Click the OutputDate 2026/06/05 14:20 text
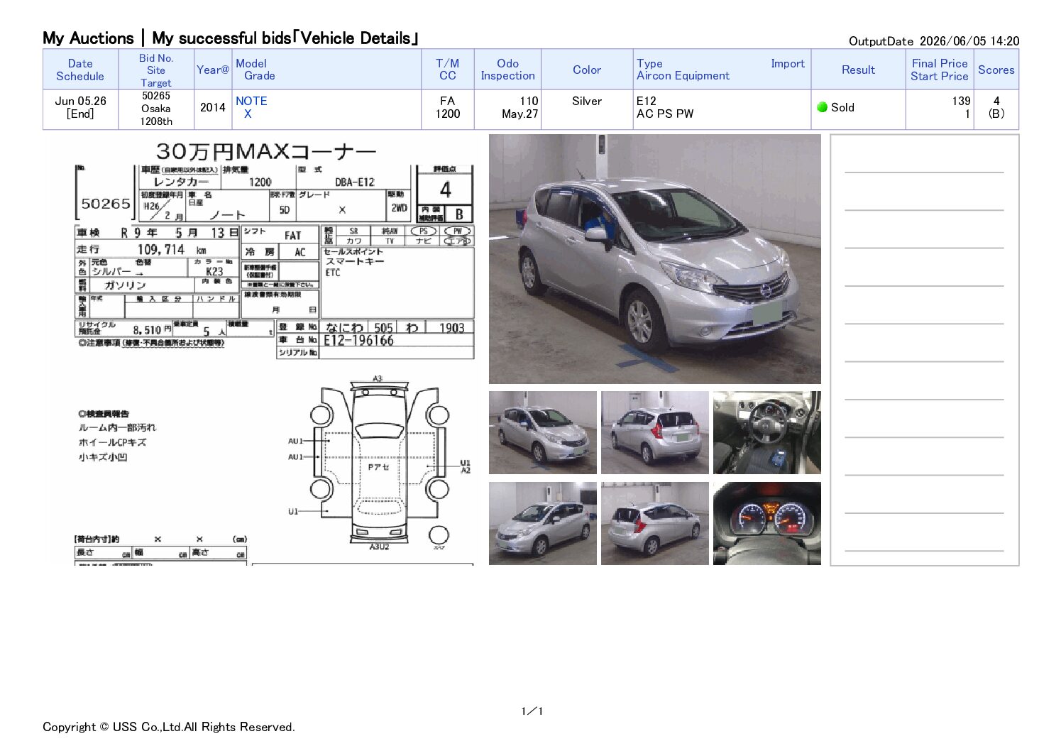The width and height of the screenshot is (1061, 751). click(x=934, y=41)
